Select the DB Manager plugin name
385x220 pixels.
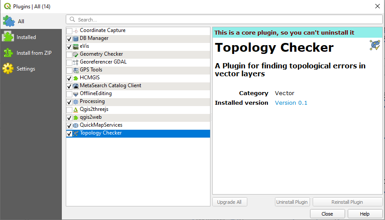(94, 38)
